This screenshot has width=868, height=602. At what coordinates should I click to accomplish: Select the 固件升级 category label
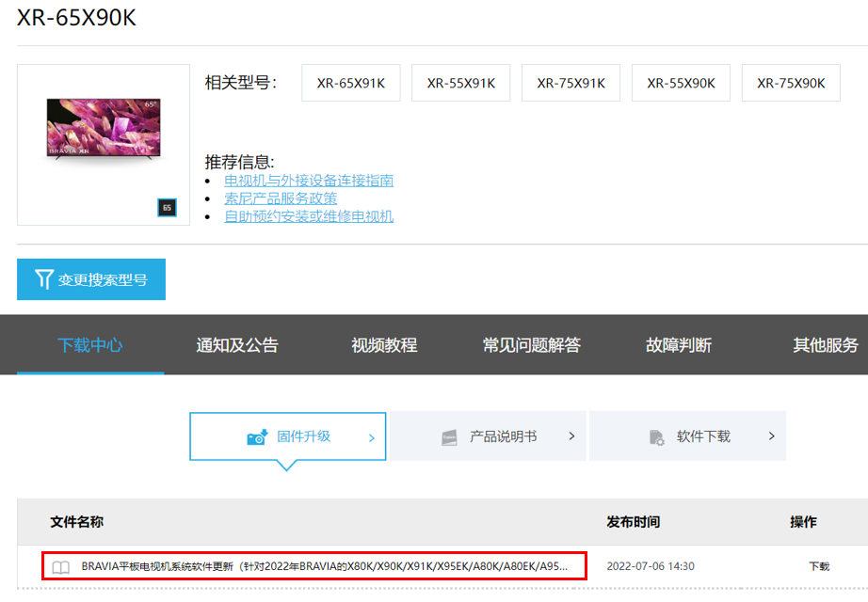pos(303,436)
